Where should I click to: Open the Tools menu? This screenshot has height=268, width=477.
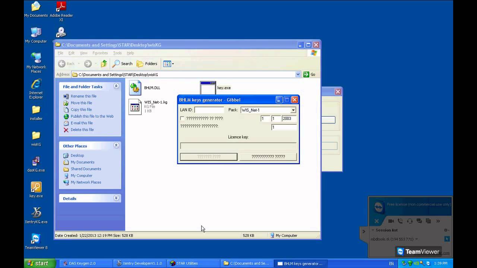(117, 53)
